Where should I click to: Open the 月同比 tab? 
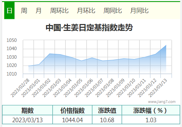pyautogui.click(x=139, y=11)
